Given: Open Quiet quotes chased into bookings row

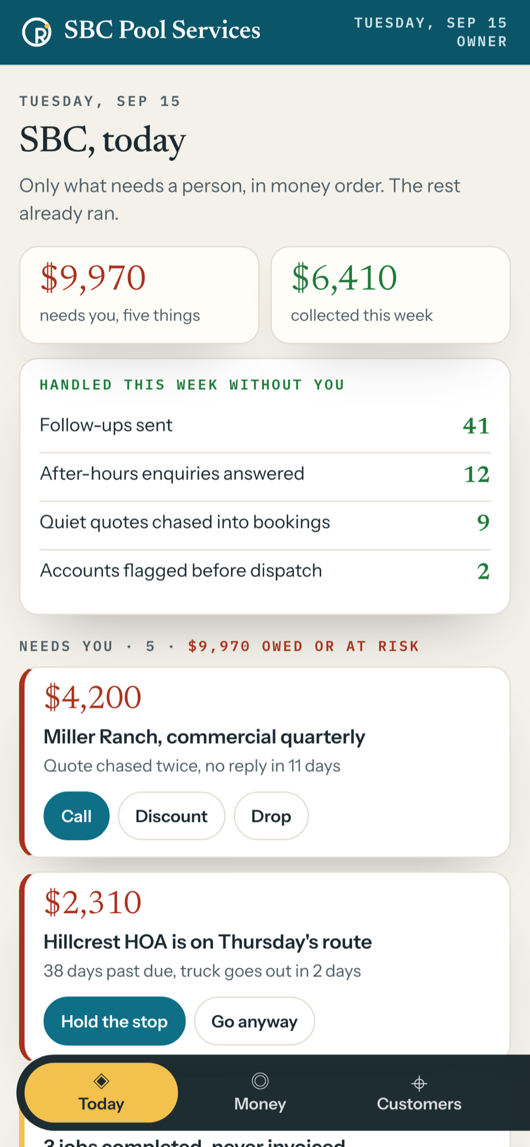Looking at the screenshot, I should click(265, 523).
